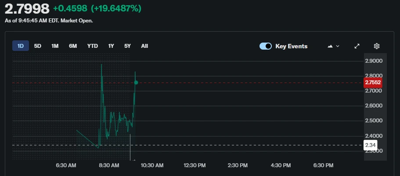
Task: Choose the 6M time range
Action: [x=73, y=46]
